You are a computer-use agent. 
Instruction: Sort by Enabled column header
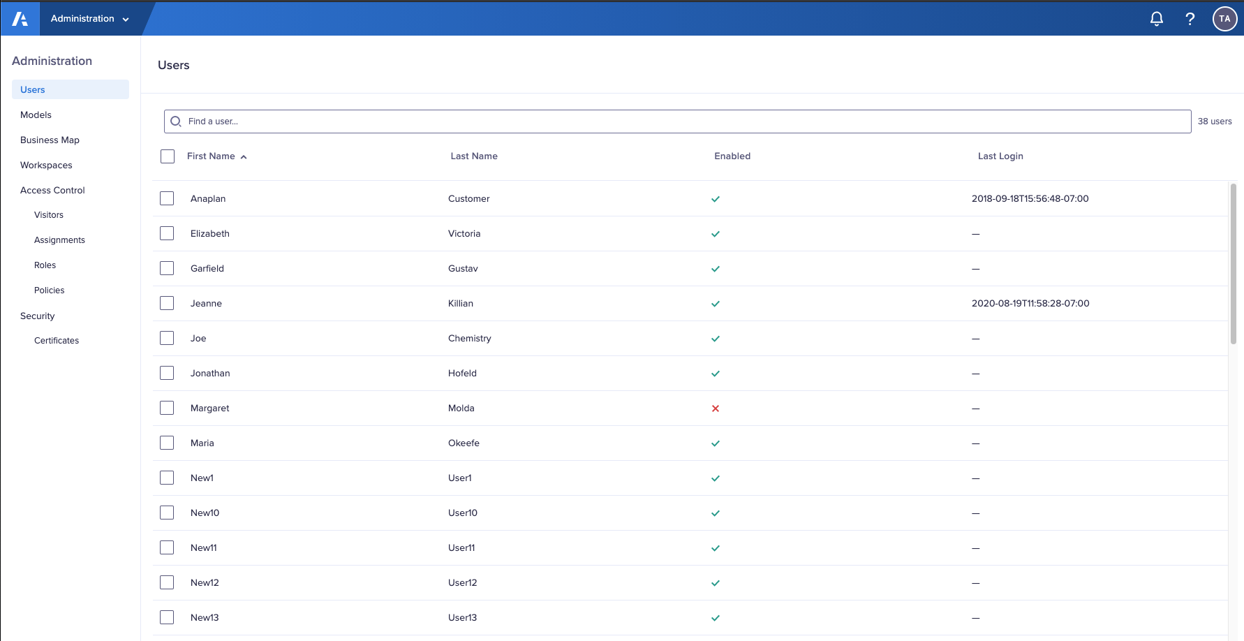point(732,156)
